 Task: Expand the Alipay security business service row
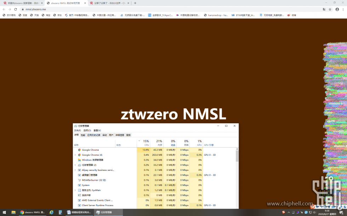coord(75,170)
